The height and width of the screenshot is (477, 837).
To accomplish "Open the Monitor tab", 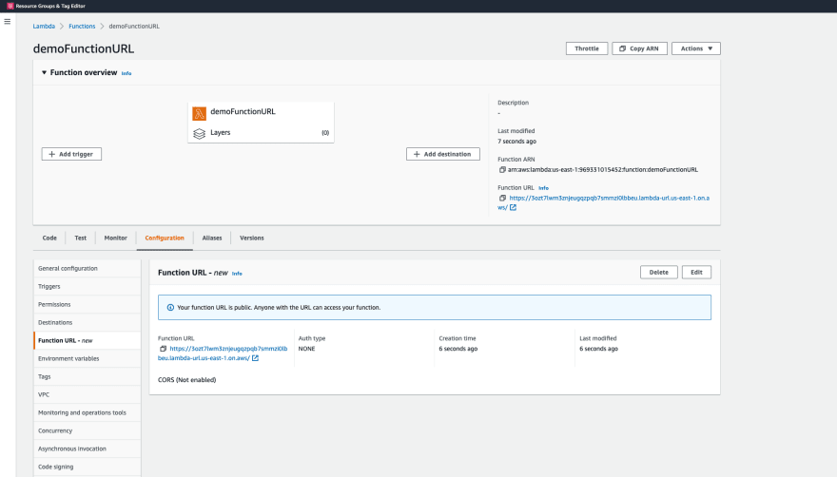I will [116, 238].
